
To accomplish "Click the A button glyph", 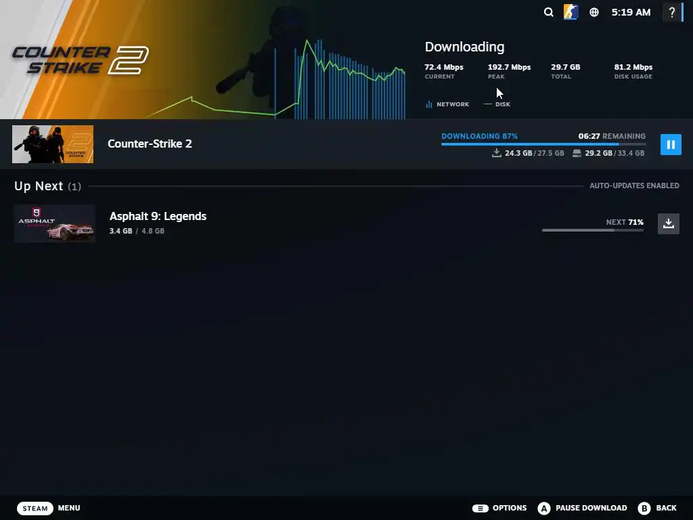I will pyautogui.click(x=544, y=508).
